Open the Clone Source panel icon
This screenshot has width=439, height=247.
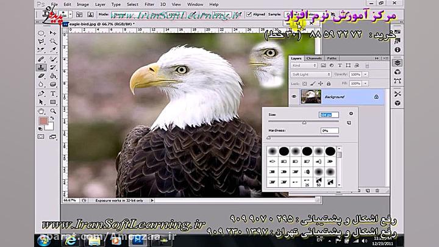click(x=90, y=14)
